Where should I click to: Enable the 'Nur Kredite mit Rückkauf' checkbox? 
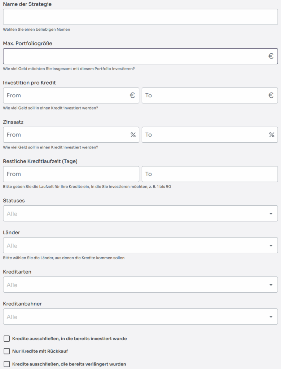(7, 351)
